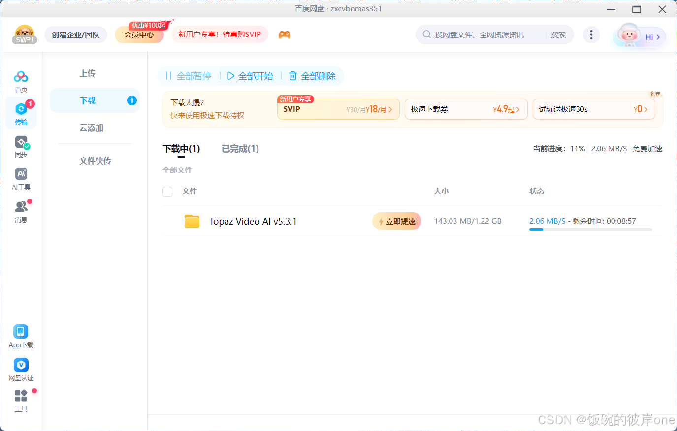The height and width of the screenshot is (431, 677).
Task: Expand the SVIP ¥18/月 offer arrow
Action: [x=390, y=109]
